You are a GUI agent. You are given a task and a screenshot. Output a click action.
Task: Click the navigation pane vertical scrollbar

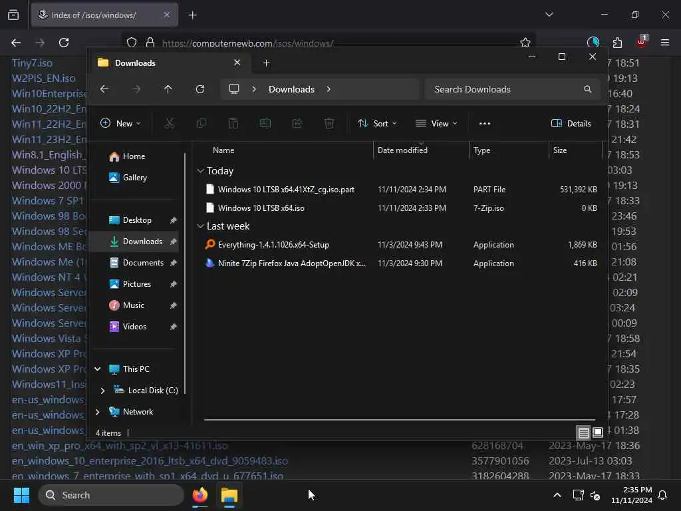click(x=185, y=273)
